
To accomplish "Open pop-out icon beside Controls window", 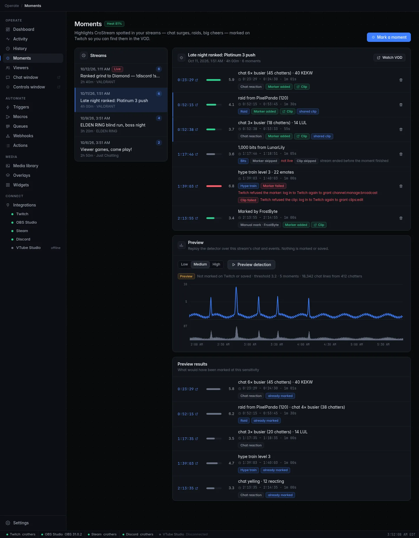I will click(59, 87).
